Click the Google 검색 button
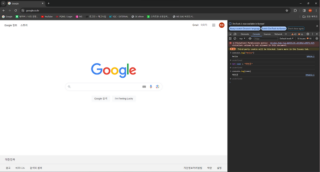The image size is (320, 172). tap(101, 99)
